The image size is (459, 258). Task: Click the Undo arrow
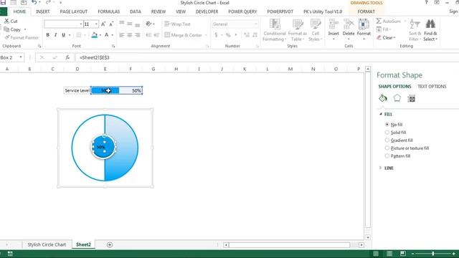(34, 3)
